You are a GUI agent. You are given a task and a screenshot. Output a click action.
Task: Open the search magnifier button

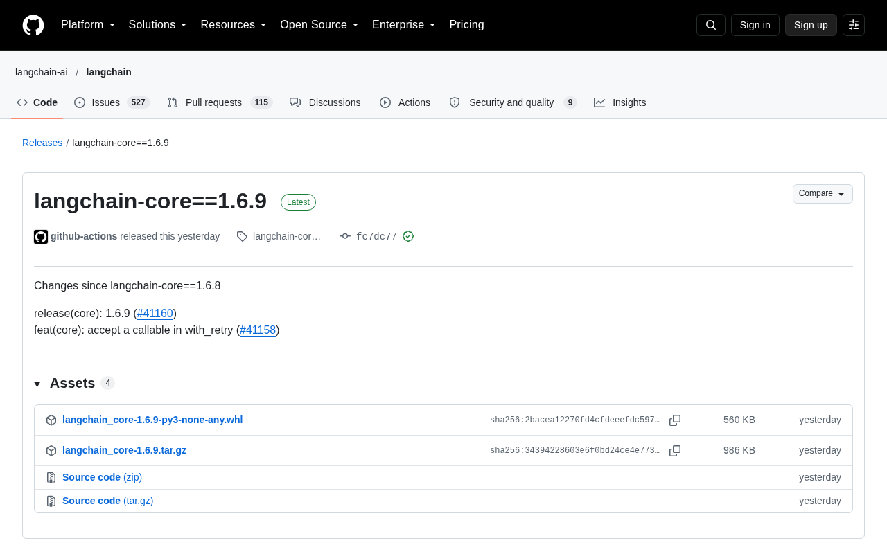(711, 25)
